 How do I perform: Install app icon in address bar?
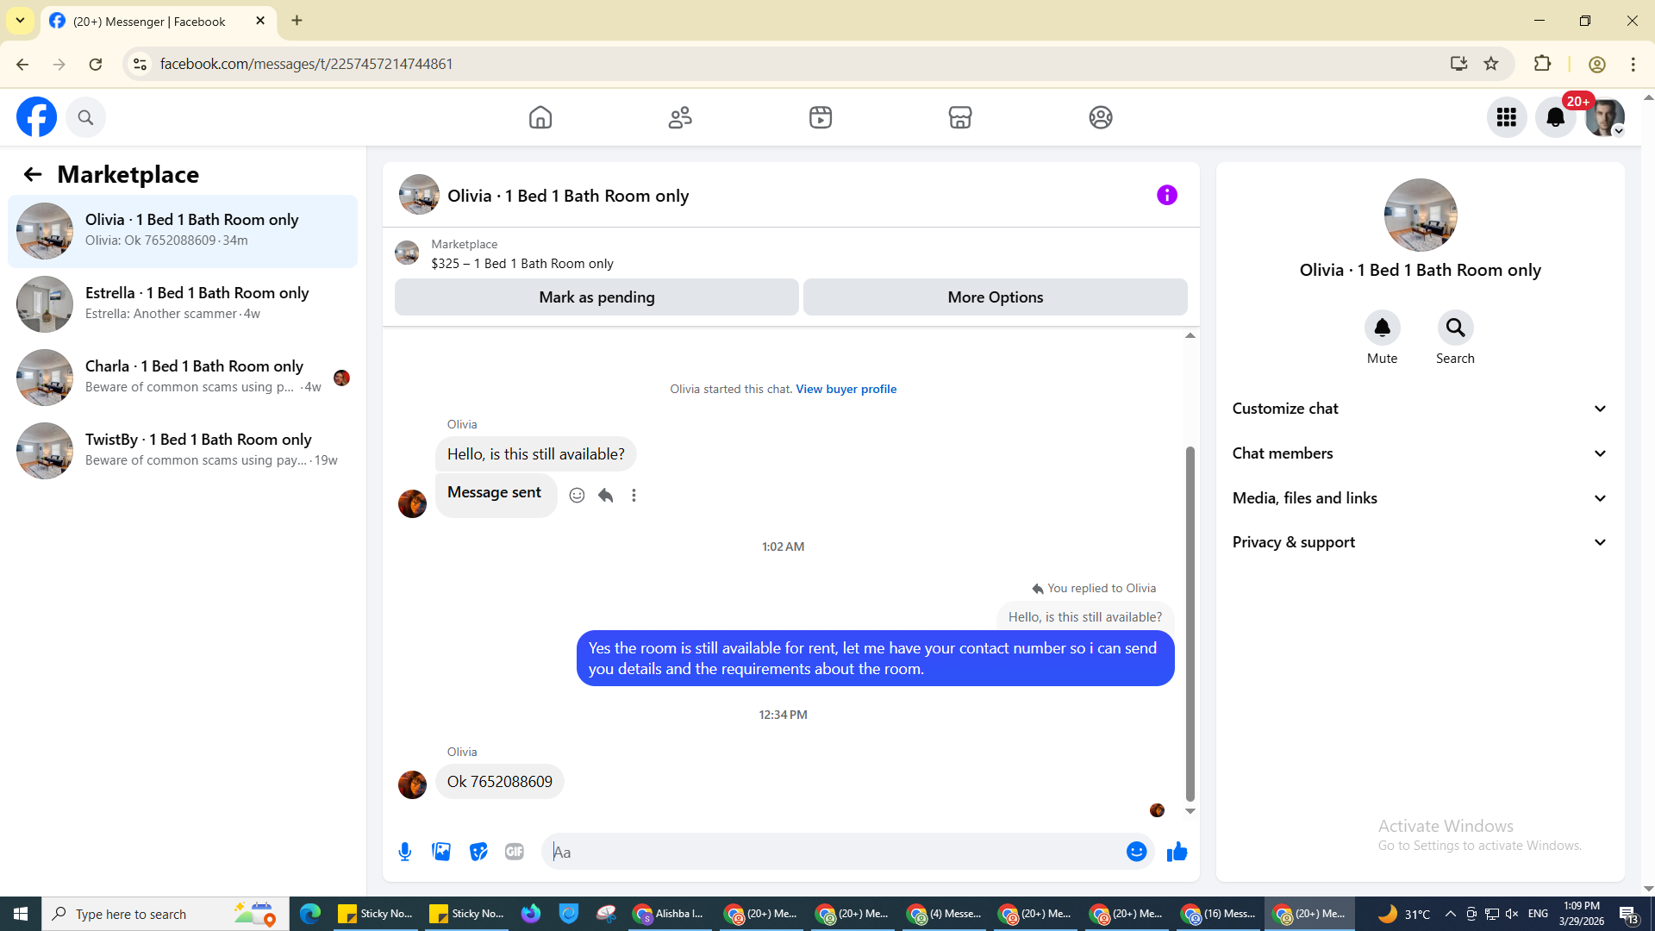[1458, 64]
